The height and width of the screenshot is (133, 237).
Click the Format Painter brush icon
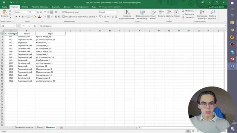(10, 17)
